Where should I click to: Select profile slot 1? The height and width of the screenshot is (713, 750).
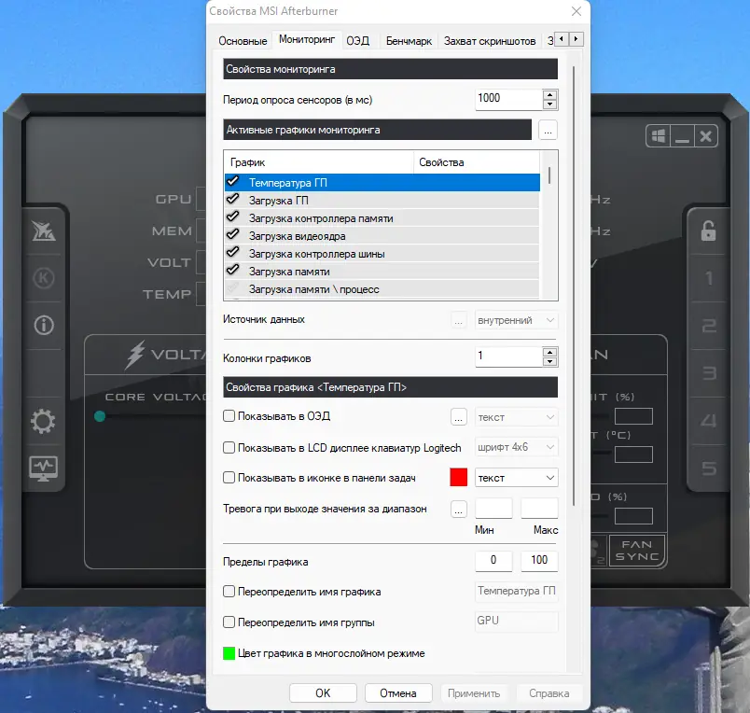[709, 278]
